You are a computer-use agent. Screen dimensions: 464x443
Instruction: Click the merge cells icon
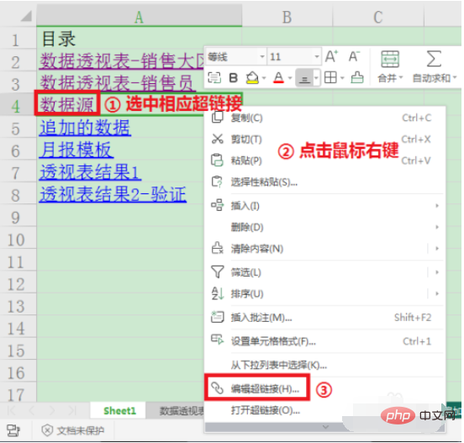point(390,59)
